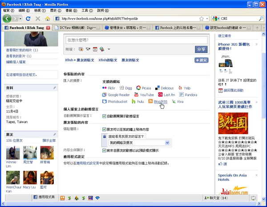The width and height of the screenshot is (267, 207).
Task: Open address bar history dropdown
Action: click(207, 19)
